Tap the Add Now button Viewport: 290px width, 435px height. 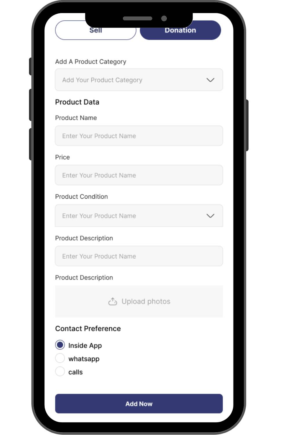[139, 404]
